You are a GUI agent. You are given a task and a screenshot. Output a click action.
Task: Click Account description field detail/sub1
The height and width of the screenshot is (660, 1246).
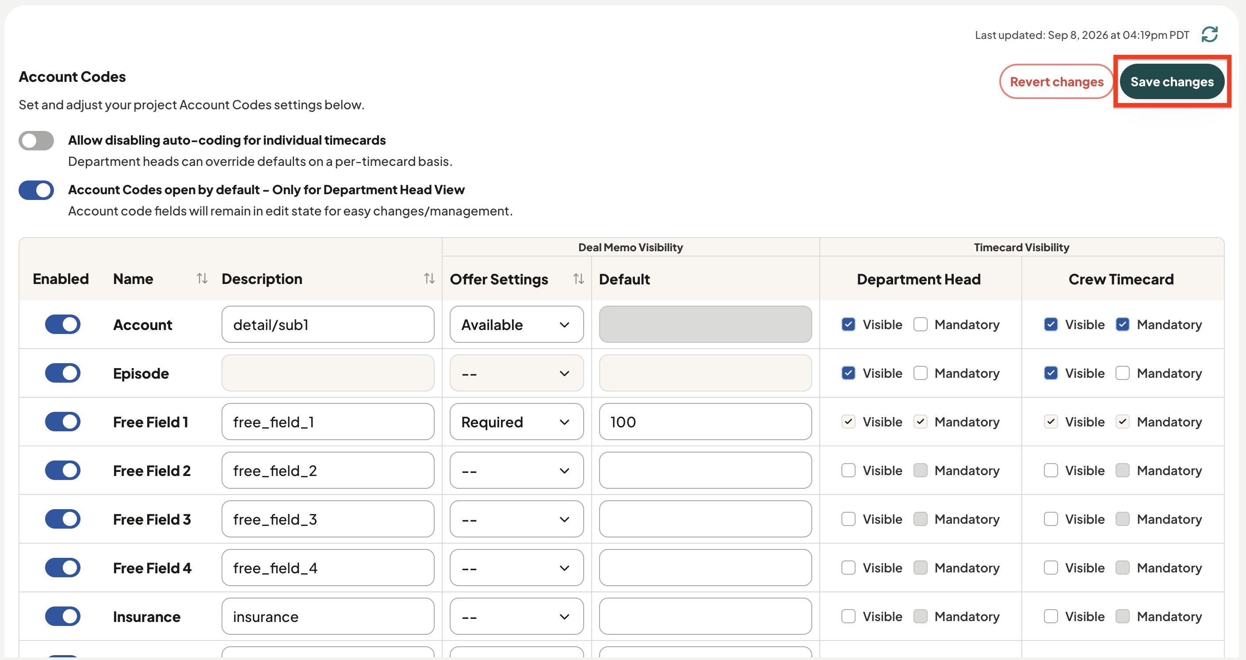328,324
